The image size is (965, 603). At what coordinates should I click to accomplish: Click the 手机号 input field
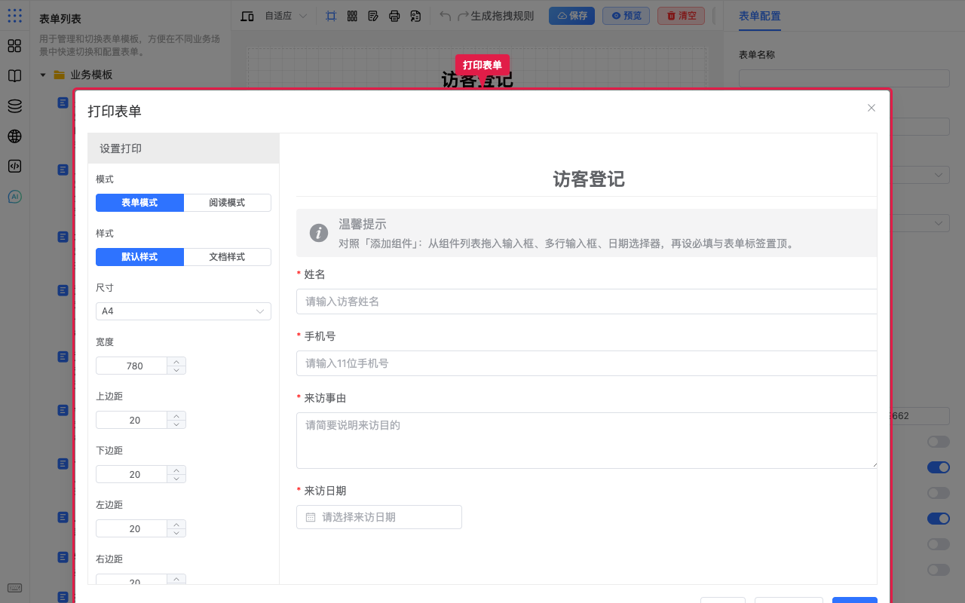point(587,363)
